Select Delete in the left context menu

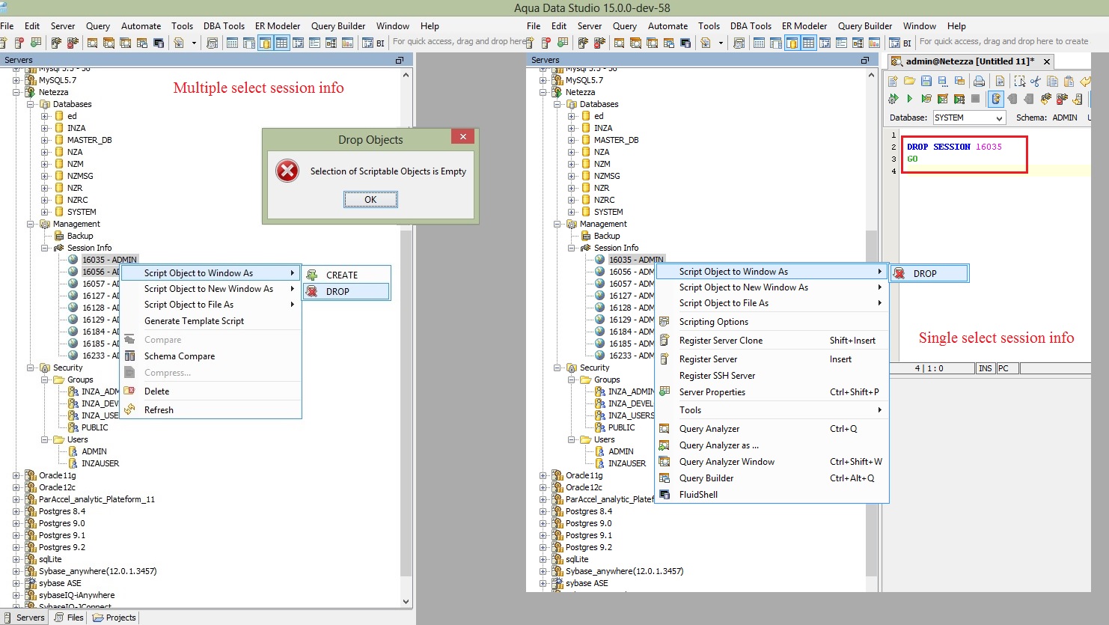click(x=211, y=391)
